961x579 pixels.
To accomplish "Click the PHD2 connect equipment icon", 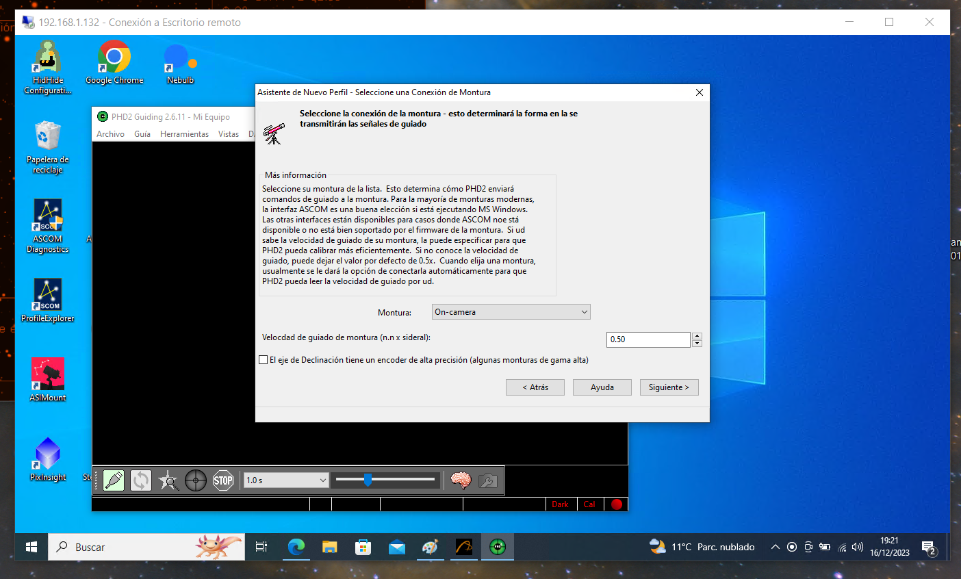I will (114, 480).
